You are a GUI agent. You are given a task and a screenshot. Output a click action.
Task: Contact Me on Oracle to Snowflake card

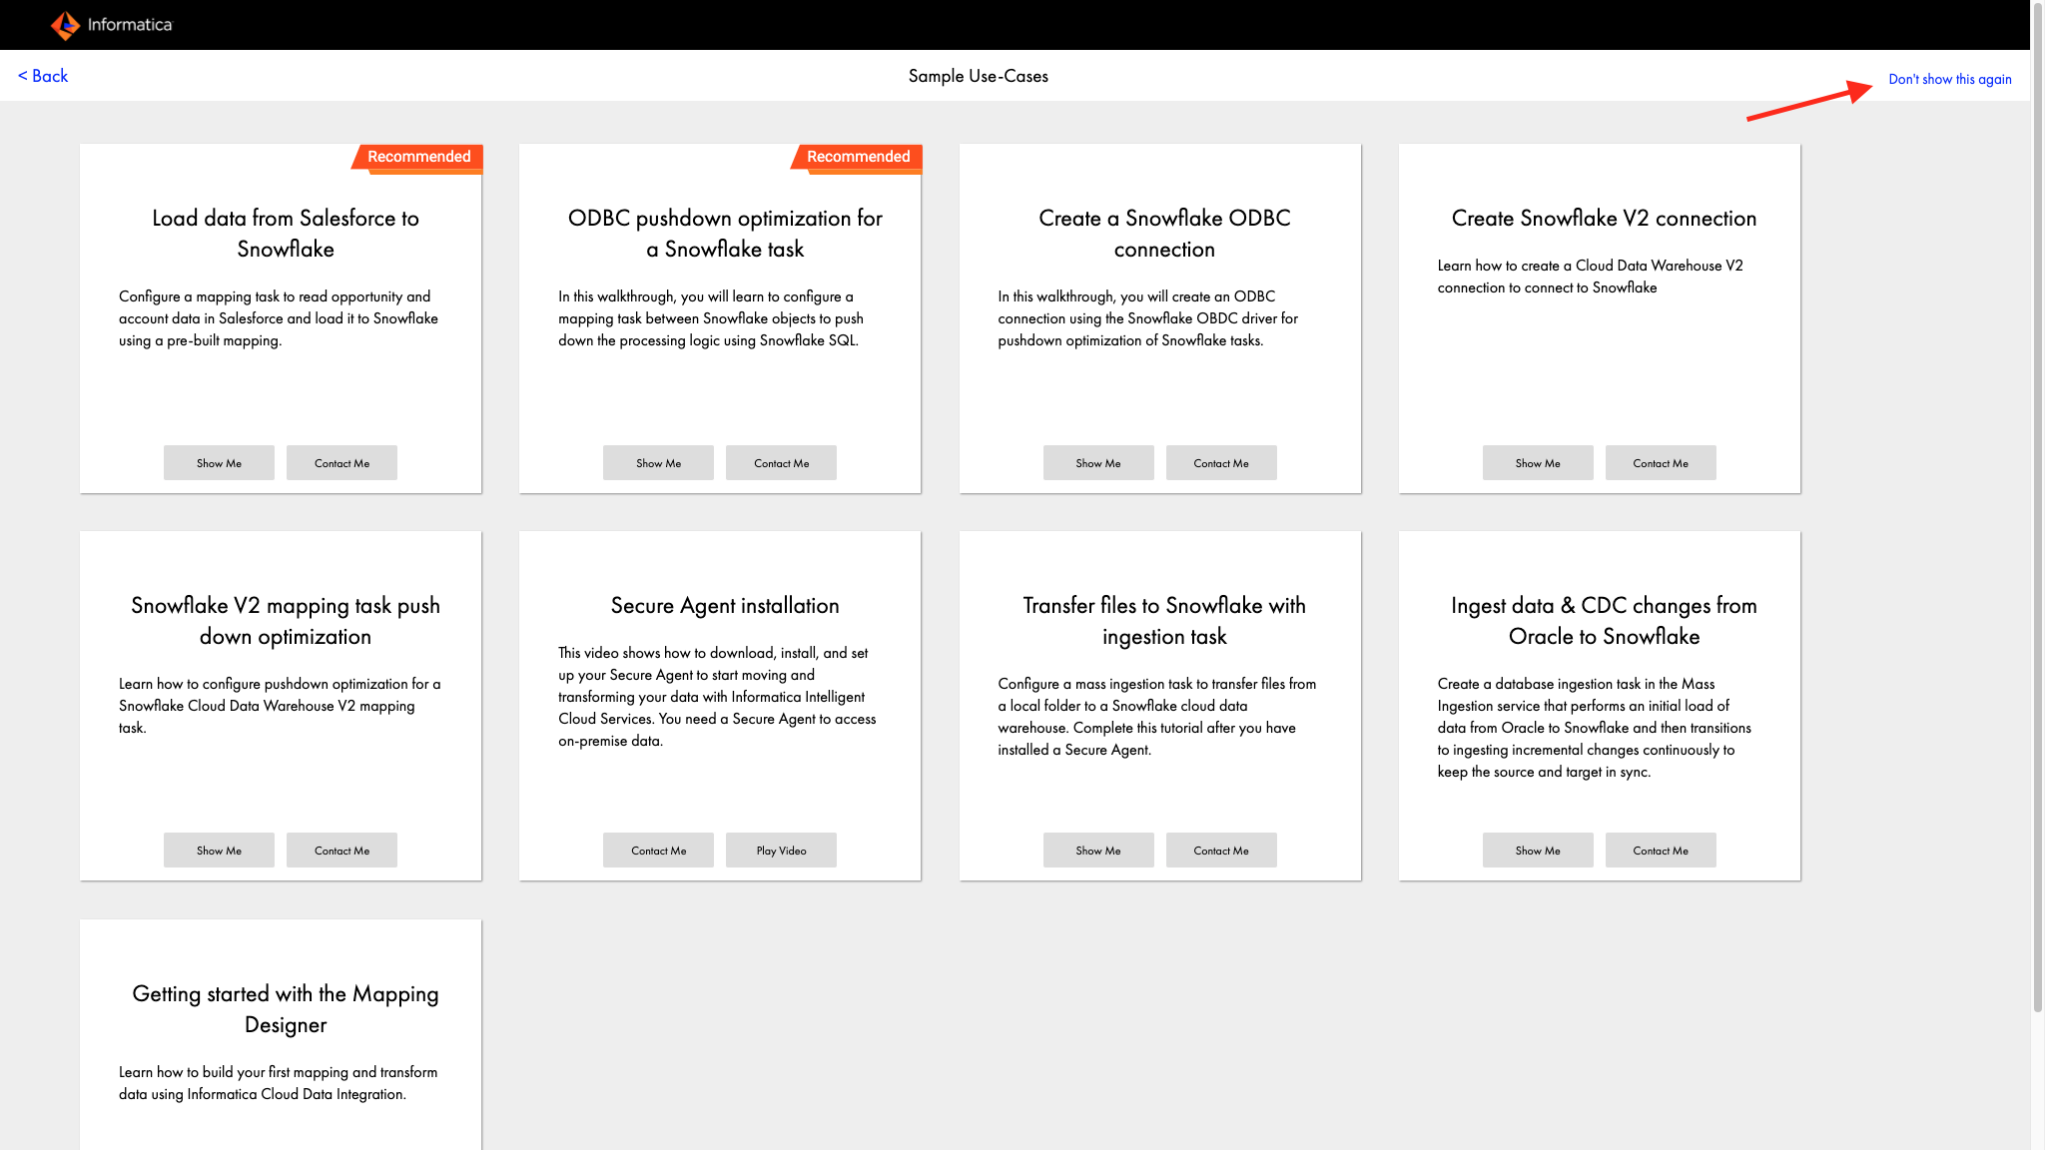coord(1660,851)
